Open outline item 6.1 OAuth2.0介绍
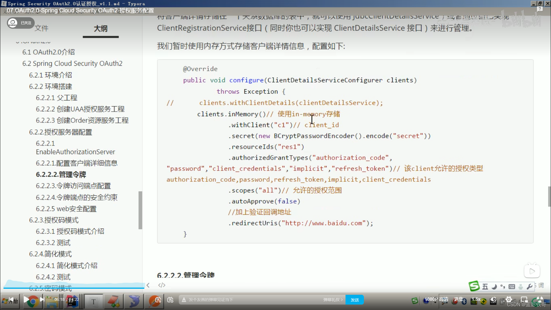Image resolution: width=551 pixels, height=310 pixels. pos(48,52)
